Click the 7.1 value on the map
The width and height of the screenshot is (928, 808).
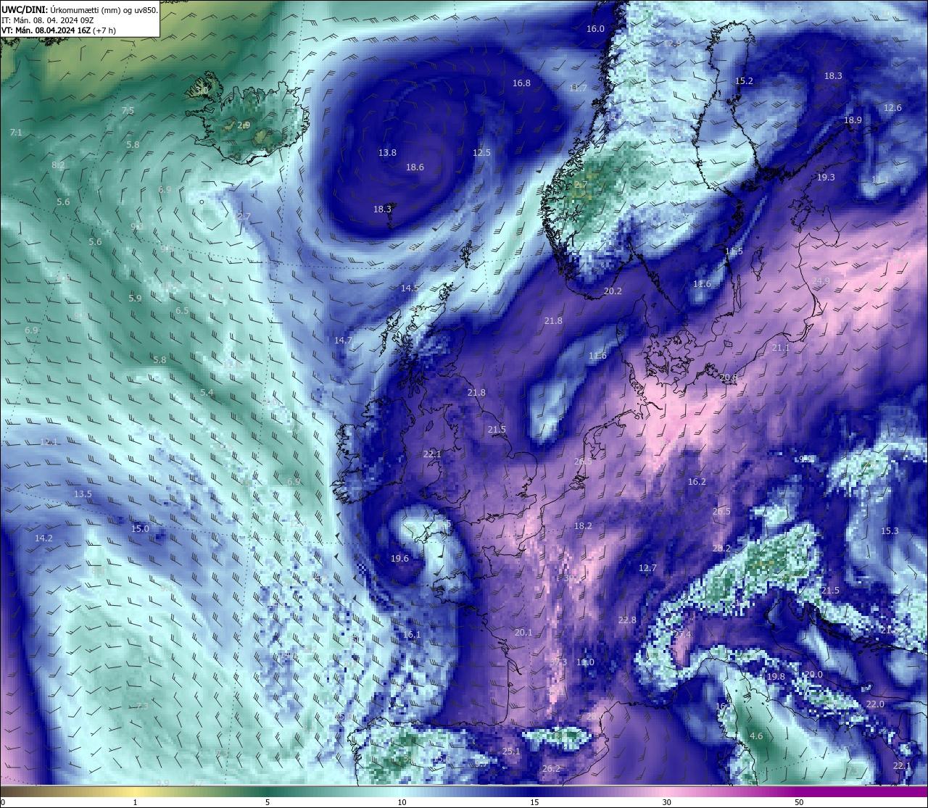pyautogui.click(x=16, y=133)
